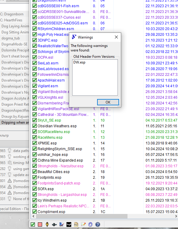Viewport: 178px width, 229px height.
Task: Toggle the 3DNPC.esp checkbox
Action: pos(35,40)
